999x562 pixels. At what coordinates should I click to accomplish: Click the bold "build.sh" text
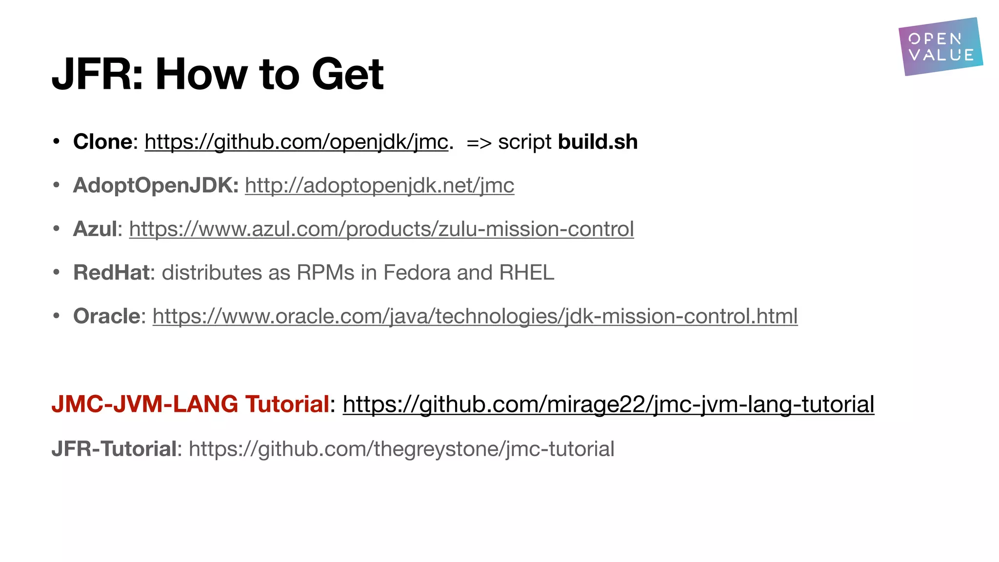pyautogui.click(x=598, y=142)
